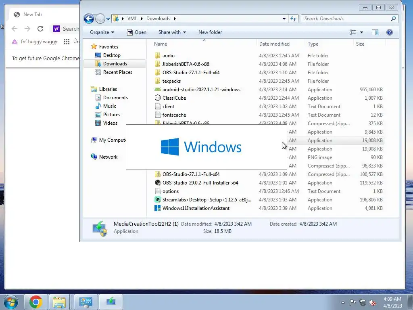Select Streamlabs Desktop Setup installer icon
The width and height of the screenshot is (413, 310).
158,199
